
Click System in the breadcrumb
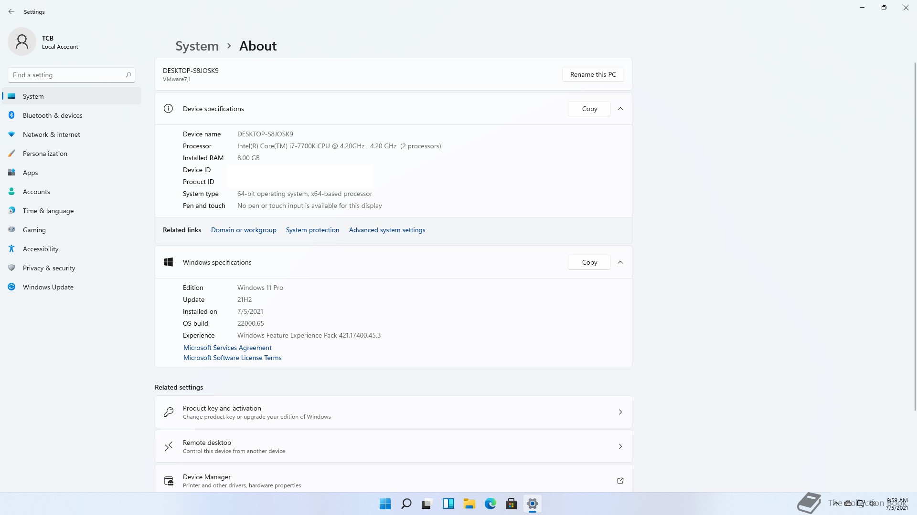pos(197,46)
